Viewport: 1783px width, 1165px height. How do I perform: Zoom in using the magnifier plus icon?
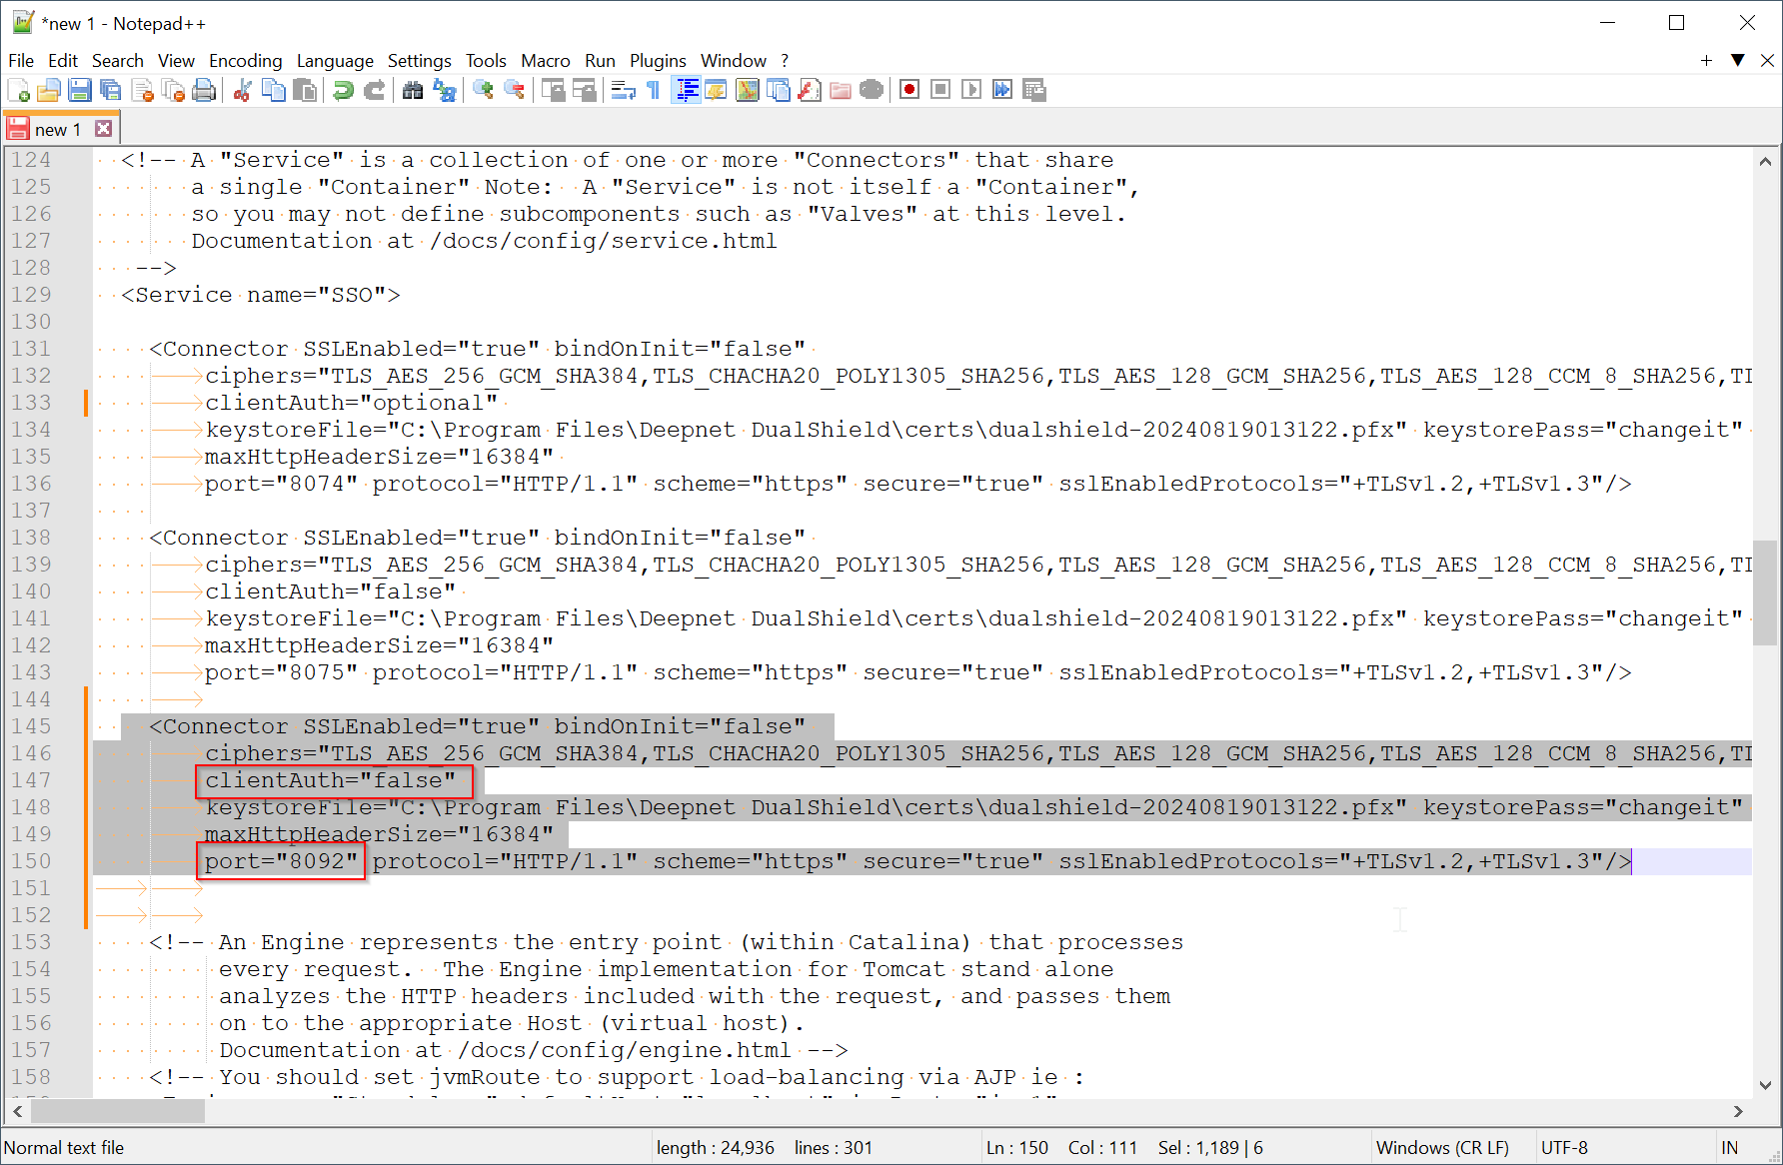[x=483, y=91]
